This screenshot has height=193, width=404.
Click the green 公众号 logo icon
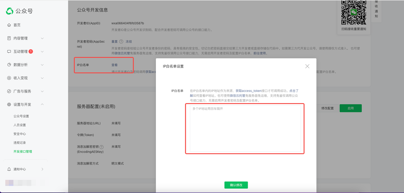(x=10, y=11)
